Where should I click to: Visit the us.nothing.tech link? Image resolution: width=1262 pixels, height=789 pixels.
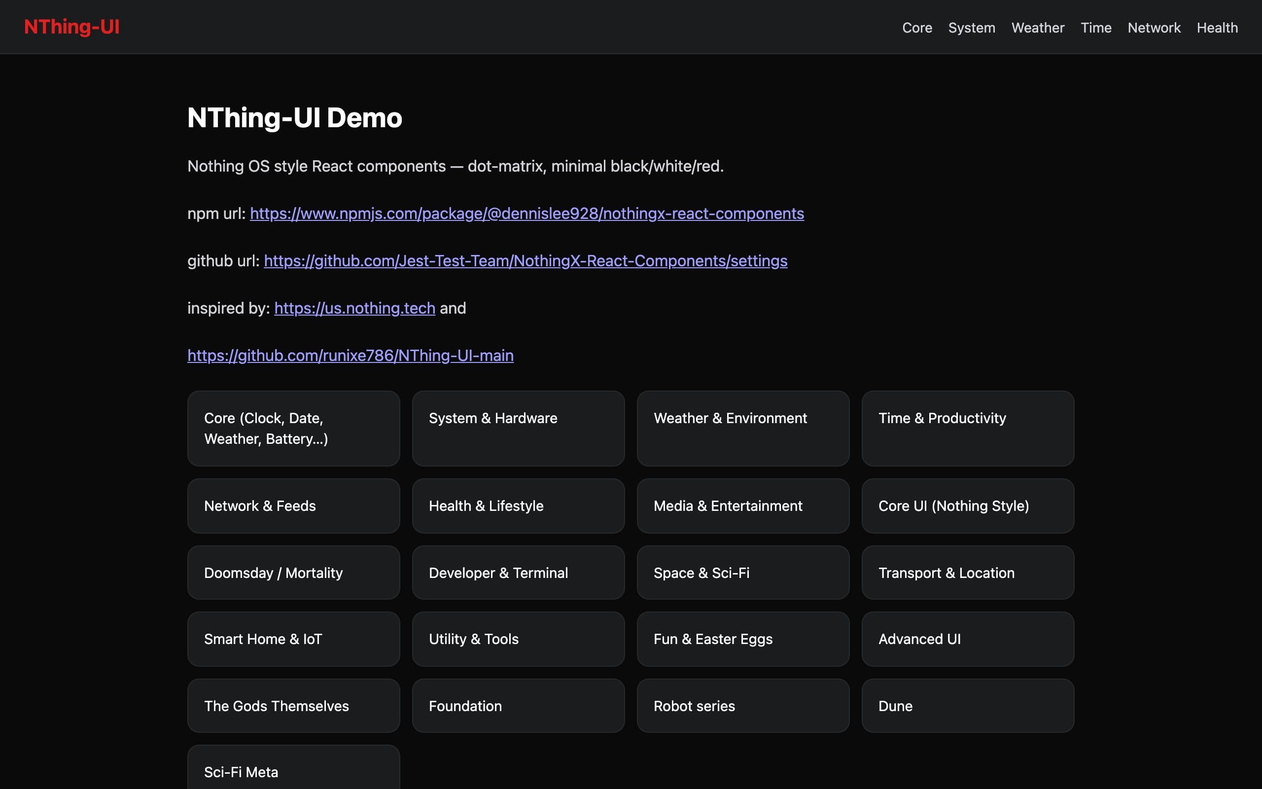tap(354, 308)
